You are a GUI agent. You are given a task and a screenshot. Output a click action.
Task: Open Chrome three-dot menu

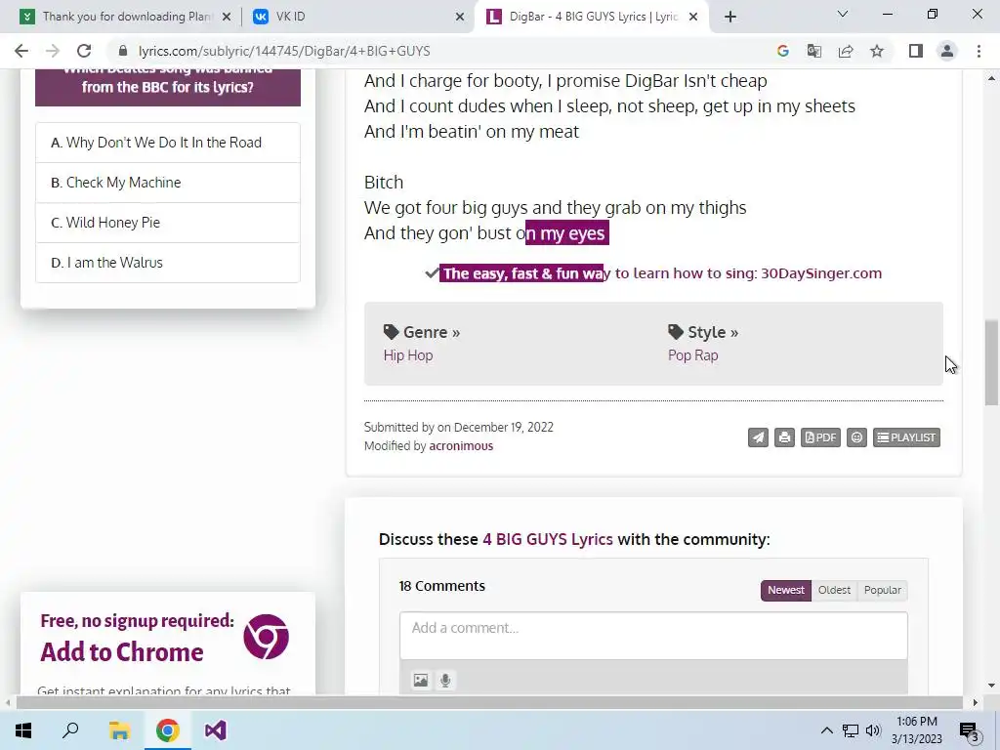pyautogui.click(x=979, y=51)
